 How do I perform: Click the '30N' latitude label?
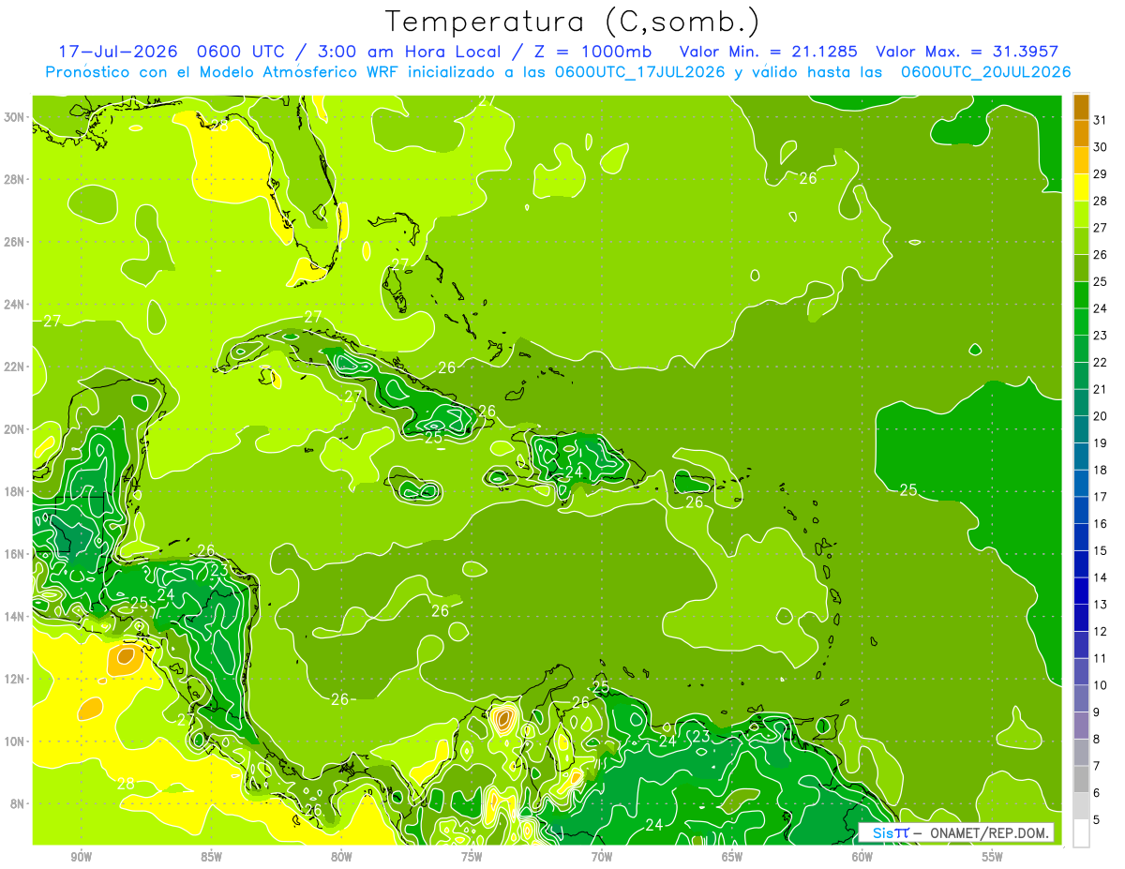click(16, 117)
